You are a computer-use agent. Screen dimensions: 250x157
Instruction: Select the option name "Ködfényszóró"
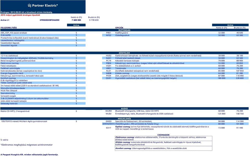[122, 33]
